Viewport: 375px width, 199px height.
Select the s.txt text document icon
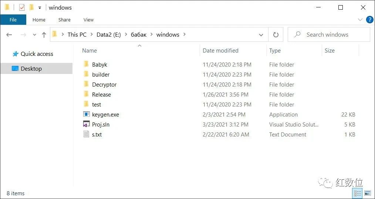pyautogui.click(x=86, y=134)
